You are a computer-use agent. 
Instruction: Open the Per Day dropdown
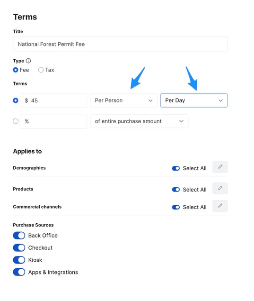pos(194,100)
